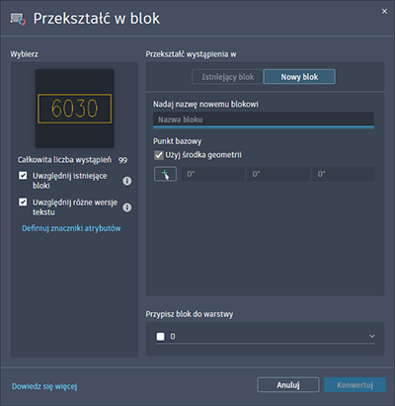Click the pick base point icon button

(165, 174)
